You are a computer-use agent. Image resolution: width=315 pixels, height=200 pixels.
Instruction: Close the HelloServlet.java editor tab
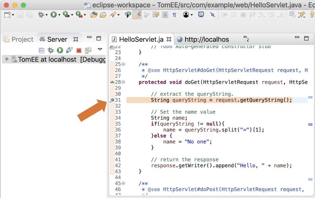click(169, 39)
